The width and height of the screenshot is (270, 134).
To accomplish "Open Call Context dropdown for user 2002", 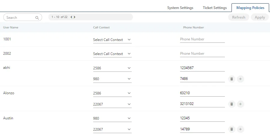I will (x=112, y=54).
